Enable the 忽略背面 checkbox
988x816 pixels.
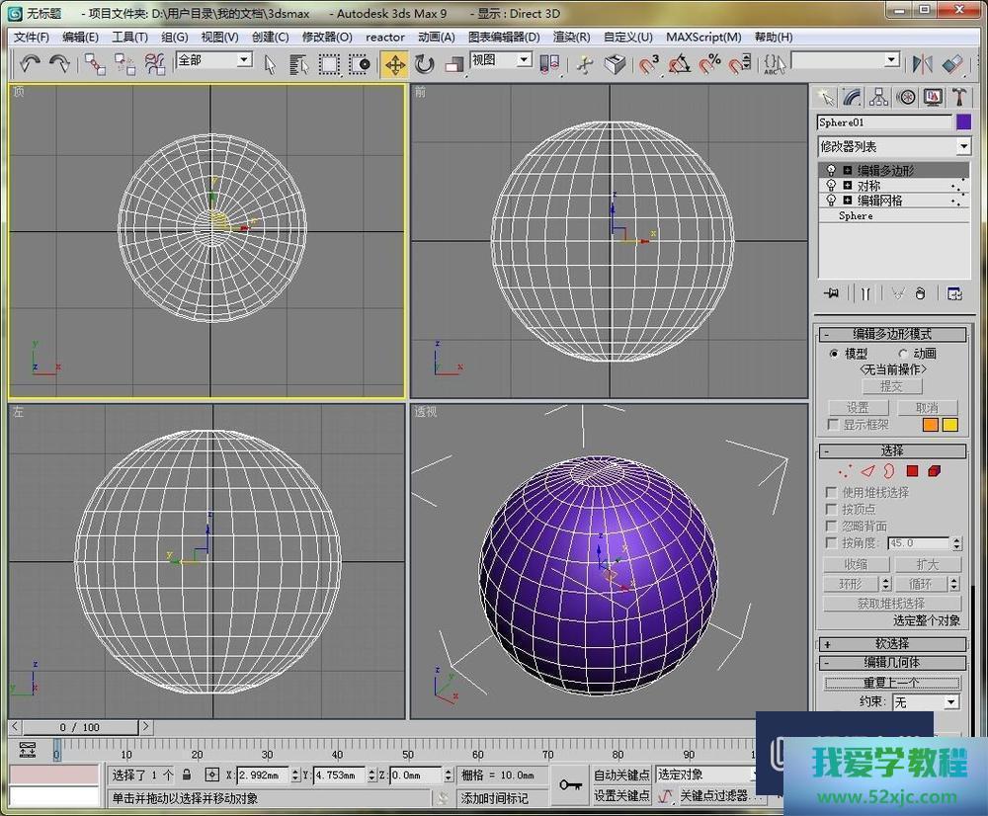pyautogui.click(x=832, y=527)
